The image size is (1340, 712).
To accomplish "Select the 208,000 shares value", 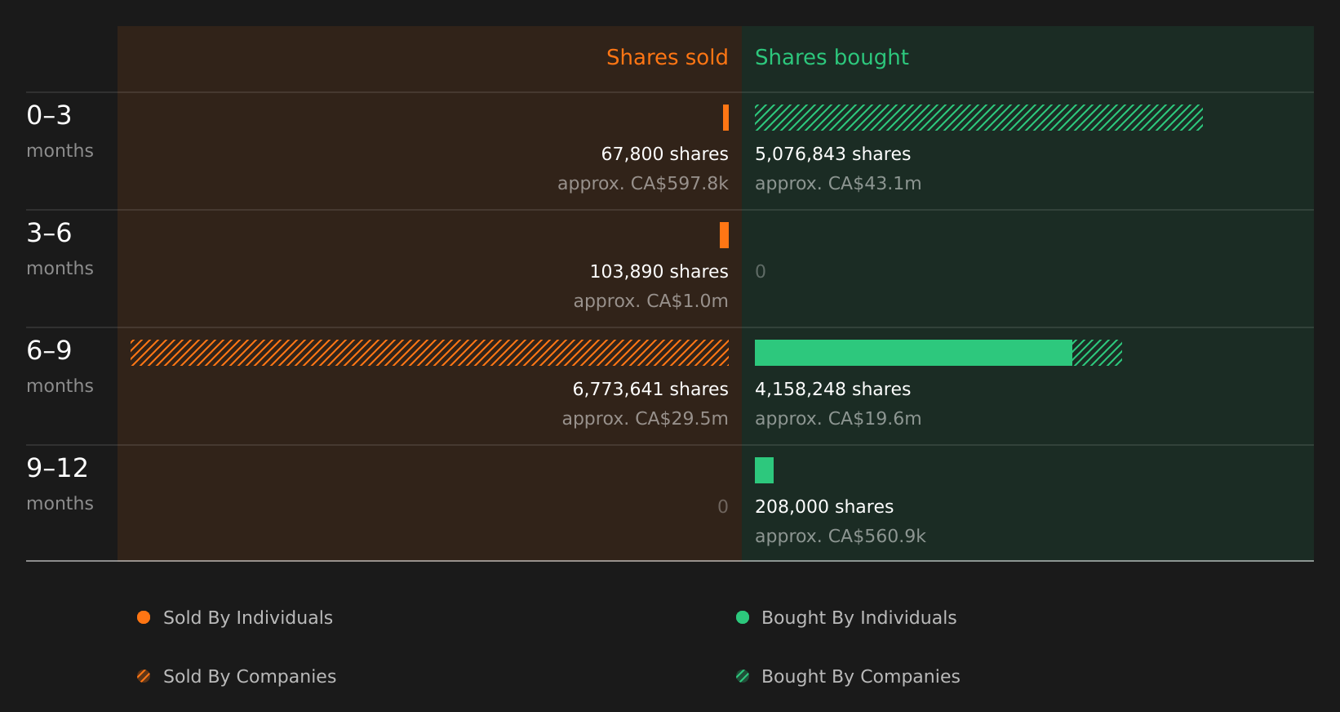I will pyautogui.click(x=824, y=507).
